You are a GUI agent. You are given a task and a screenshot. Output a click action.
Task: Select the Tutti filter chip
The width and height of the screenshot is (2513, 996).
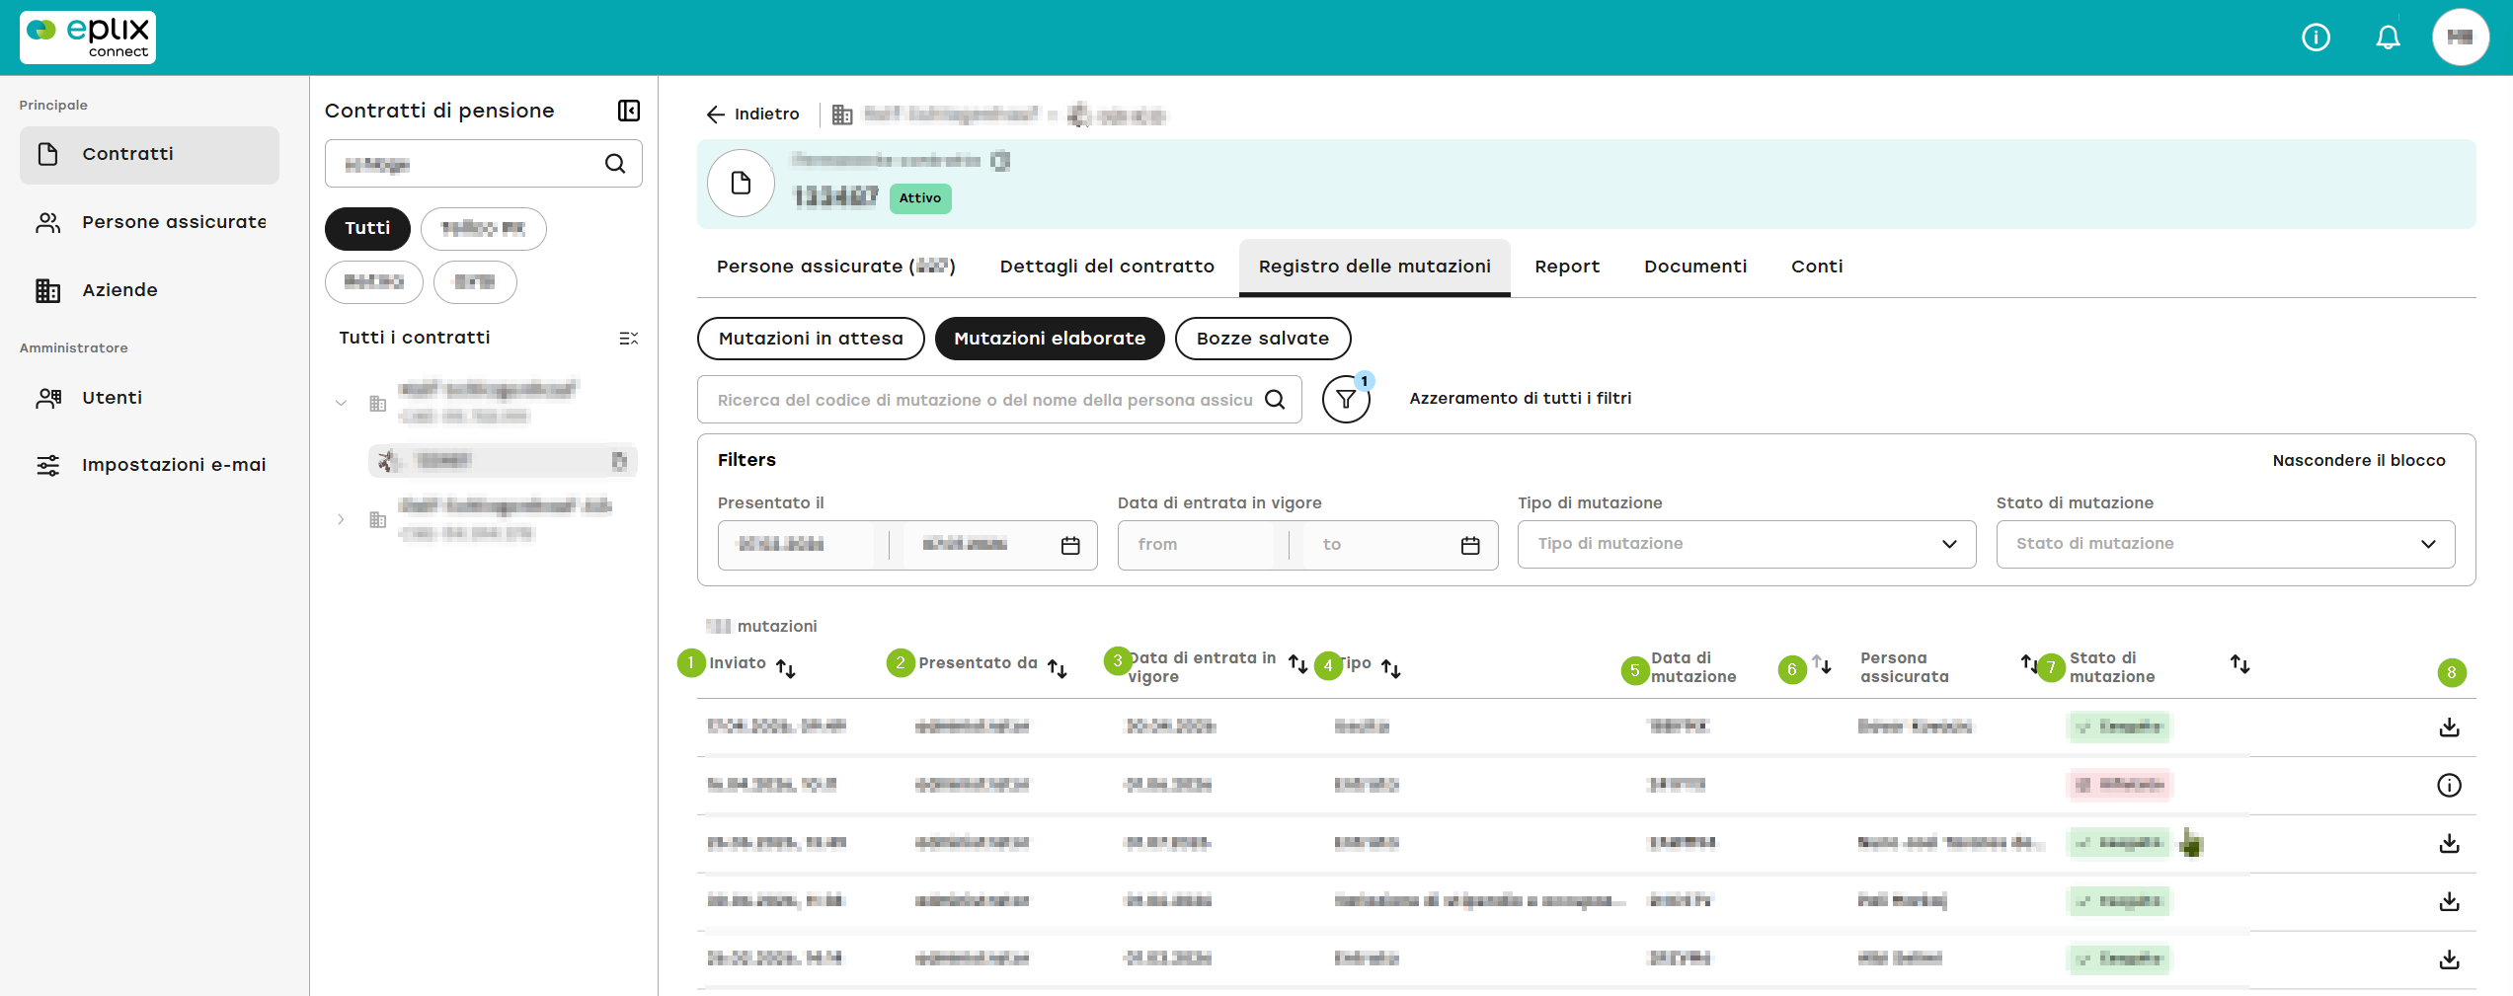pos(367,228)
